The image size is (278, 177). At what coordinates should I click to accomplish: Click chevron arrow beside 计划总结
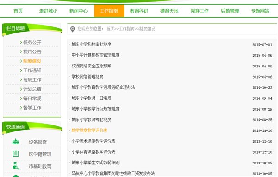pos(21,89)
